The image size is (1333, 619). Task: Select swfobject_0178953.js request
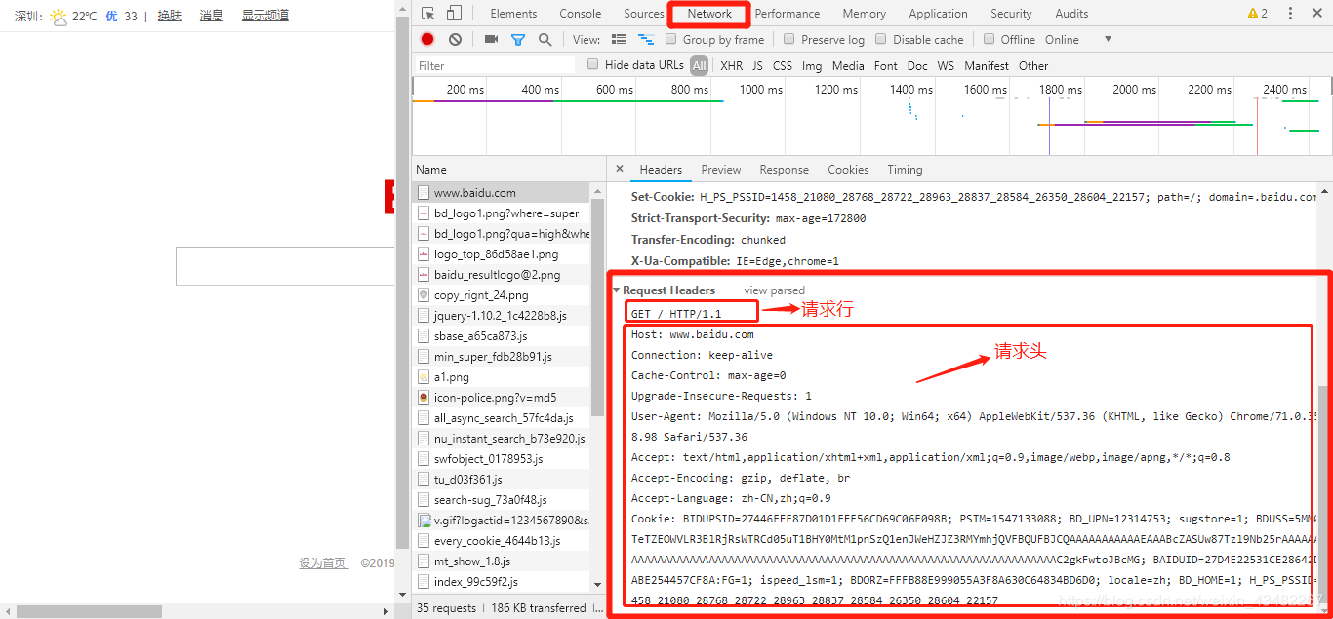(x=502, y=459)
